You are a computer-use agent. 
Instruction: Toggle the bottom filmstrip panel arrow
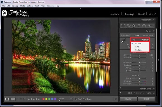click(x=80, y=103)
